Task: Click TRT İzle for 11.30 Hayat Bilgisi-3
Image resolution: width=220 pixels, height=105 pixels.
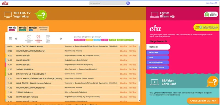Action: click(x=133, y=65)
